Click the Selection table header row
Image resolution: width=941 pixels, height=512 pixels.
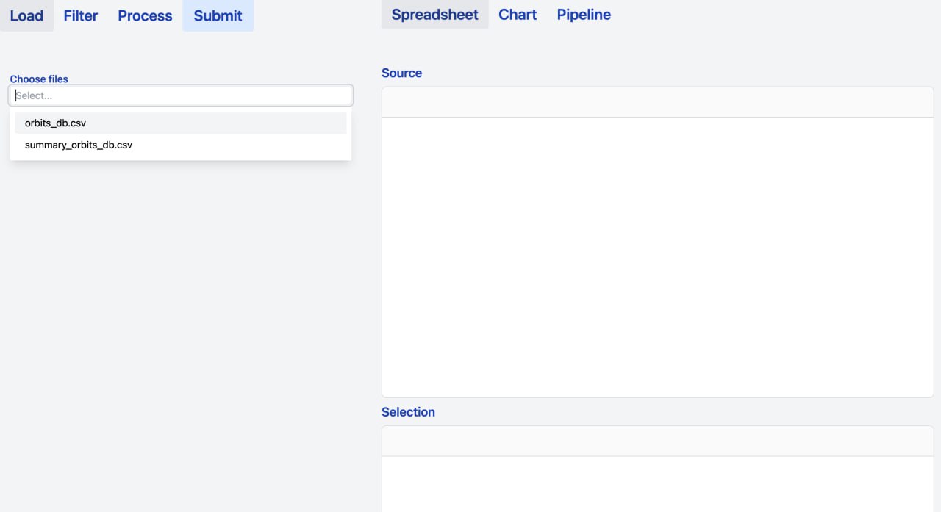point(658,441)
